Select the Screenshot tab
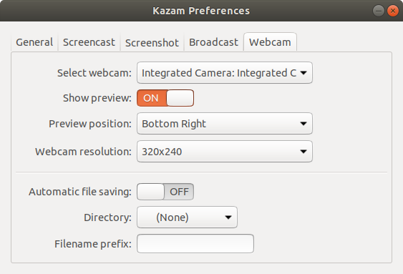The image size is (403, 274). 152,42
